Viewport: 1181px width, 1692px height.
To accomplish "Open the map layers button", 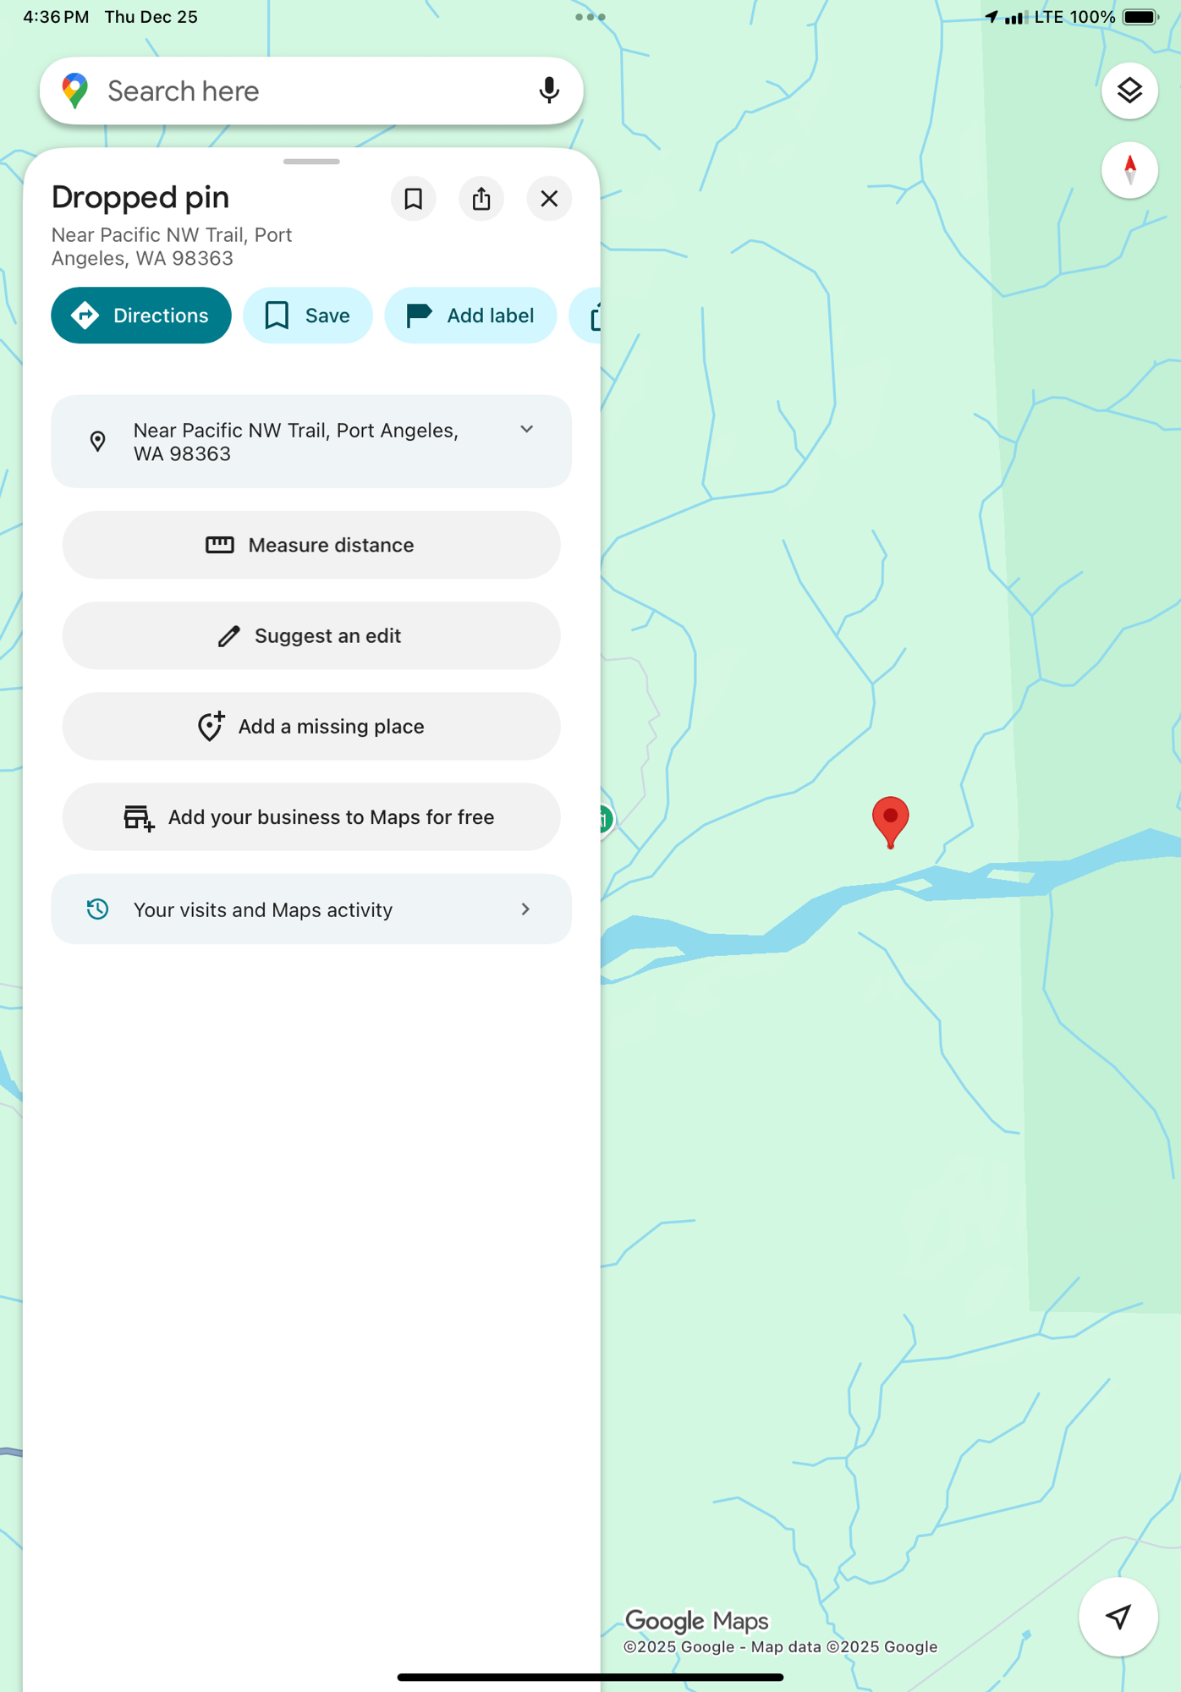I will 1129,91.
